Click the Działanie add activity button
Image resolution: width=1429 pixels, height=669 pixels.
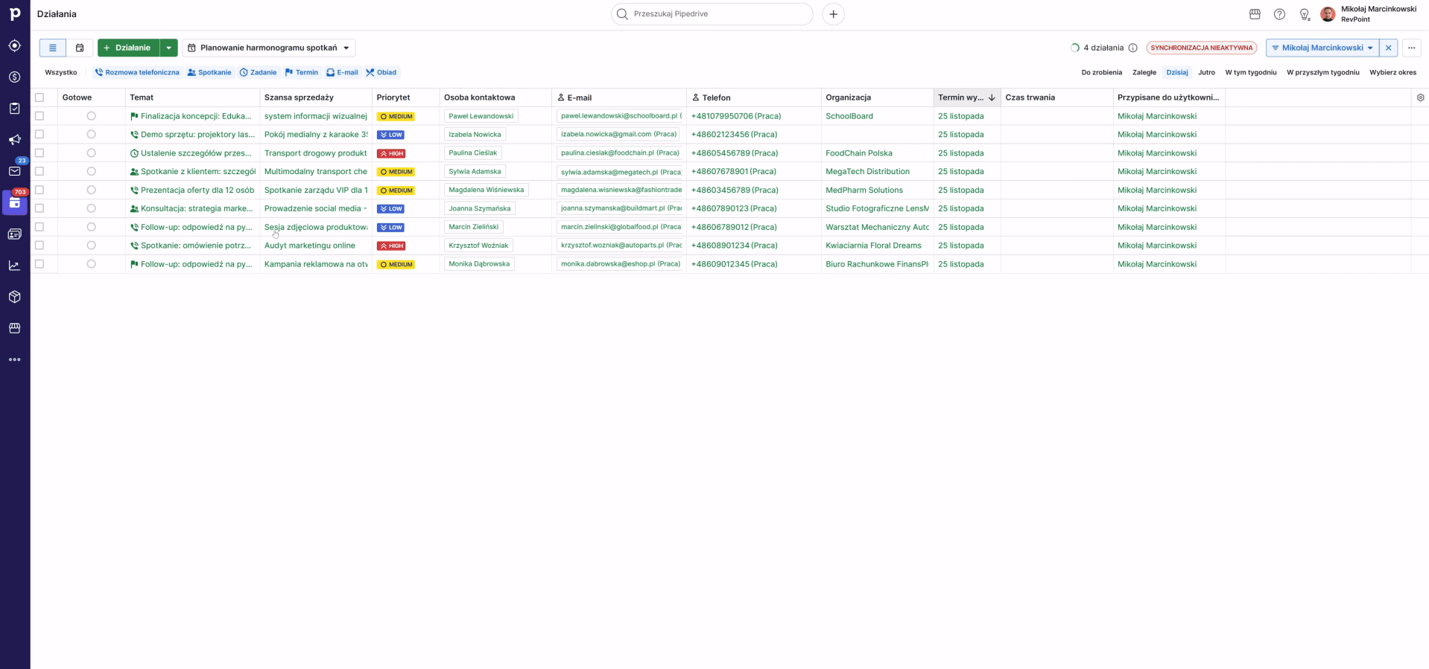tap(128, 48)
